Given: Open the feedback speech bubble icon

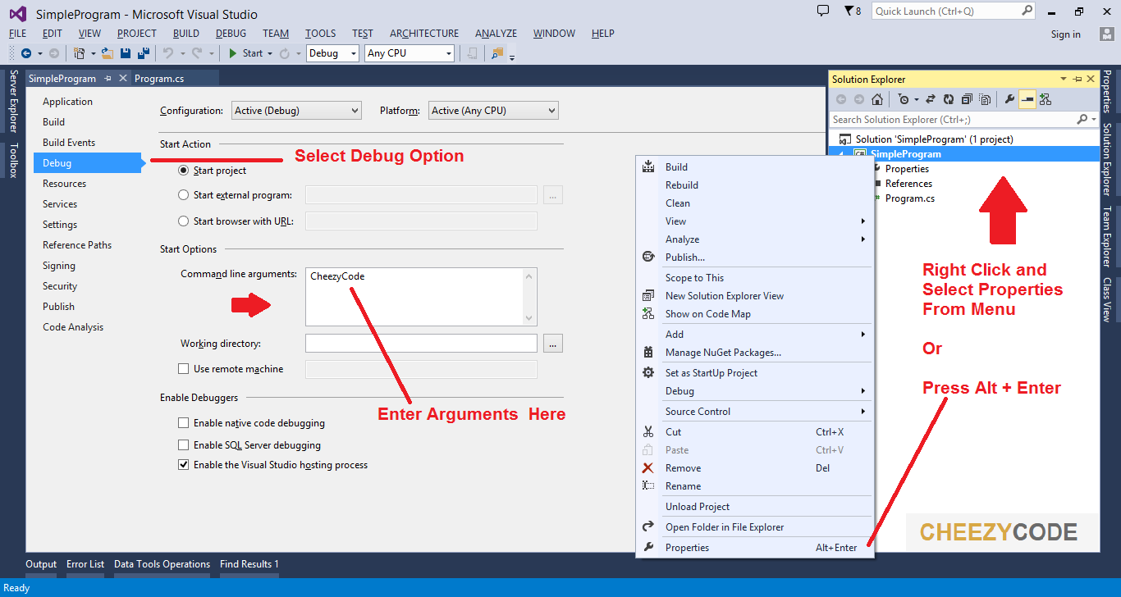Looking at the screenshot, I should click(824, 11).
